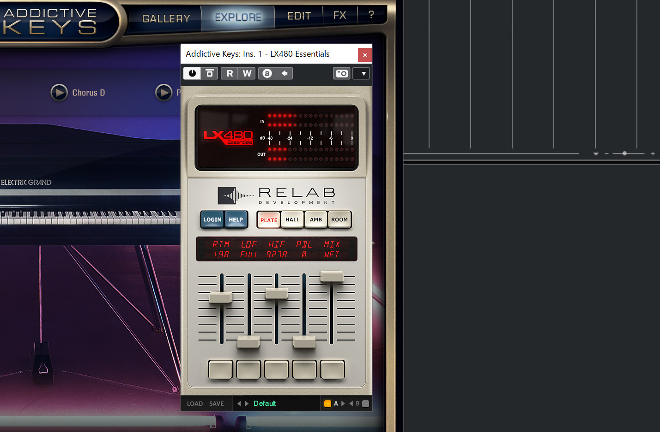
Task: Click the MIX WET display value
Action: pos(332,254)
